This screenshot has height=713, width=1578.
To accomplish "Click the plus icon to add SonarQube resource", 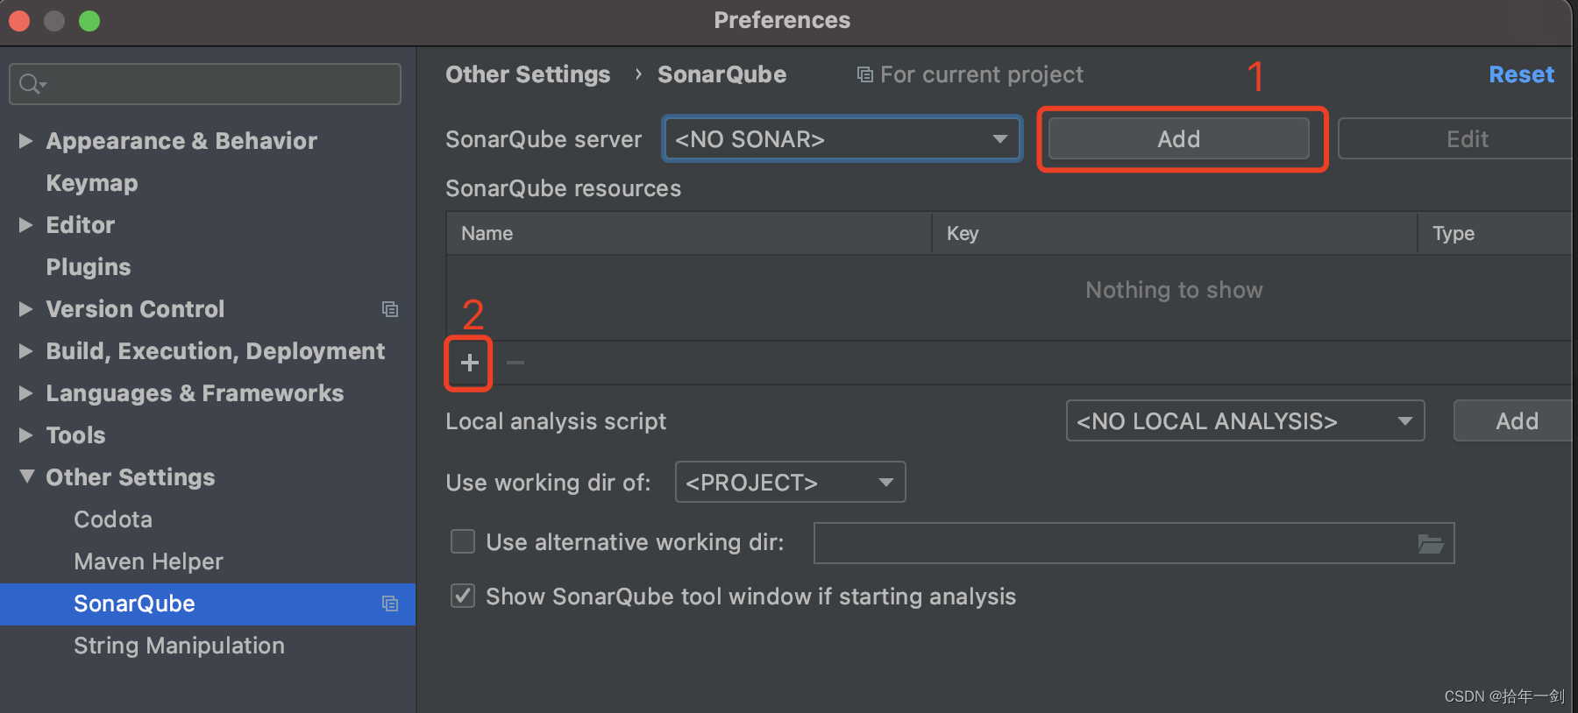I will tap(470, 363).
